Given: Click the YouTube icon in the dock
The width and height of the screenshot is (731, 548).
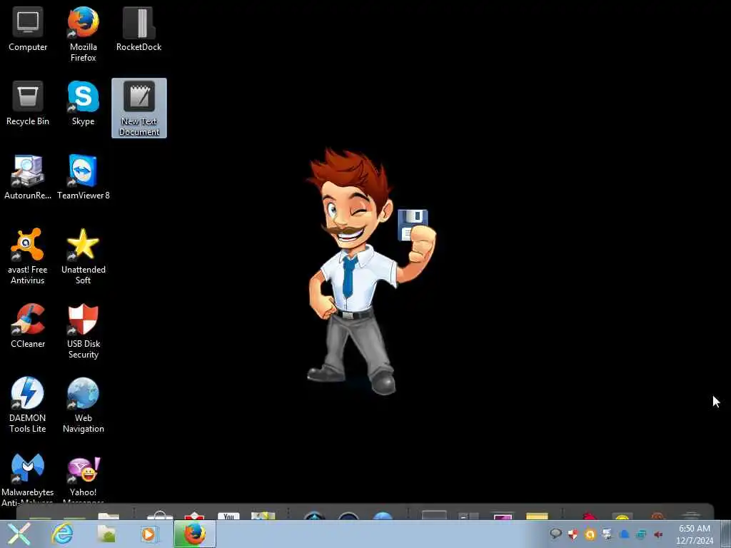Looking at the screenshot, I should coord(228,515).
